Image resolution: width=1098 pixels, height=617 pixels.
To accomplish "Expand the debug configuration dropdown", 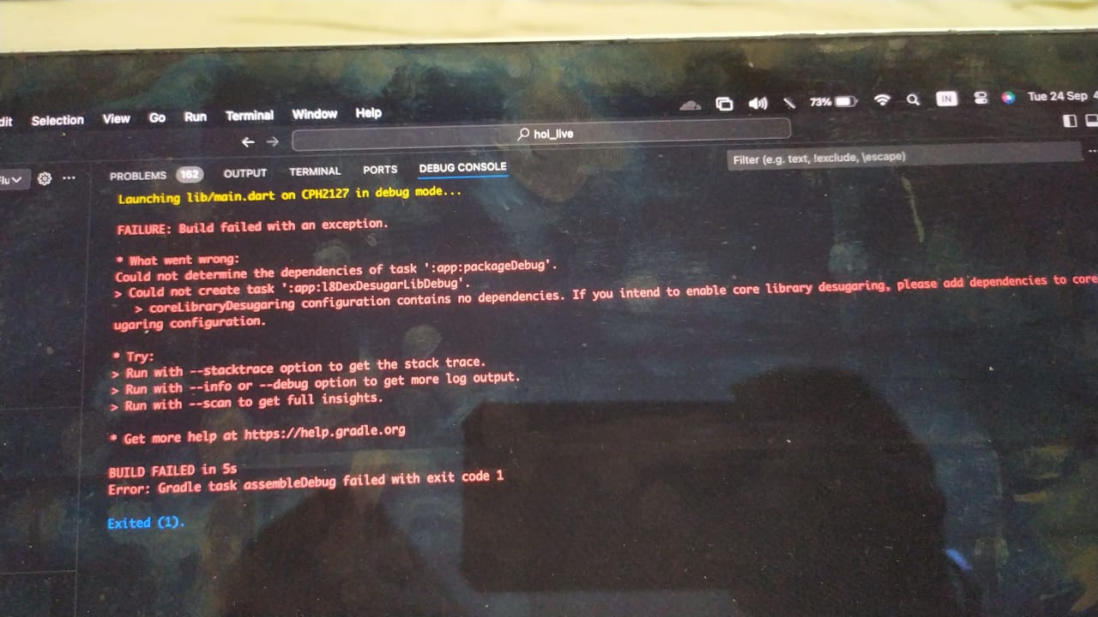I will (x=14, y=179).
